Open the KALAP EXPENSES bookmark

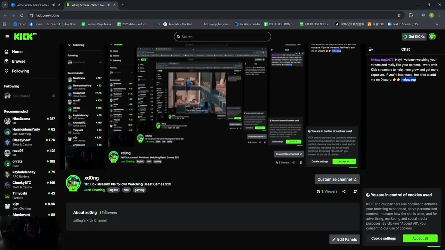(x=315, y=24)
